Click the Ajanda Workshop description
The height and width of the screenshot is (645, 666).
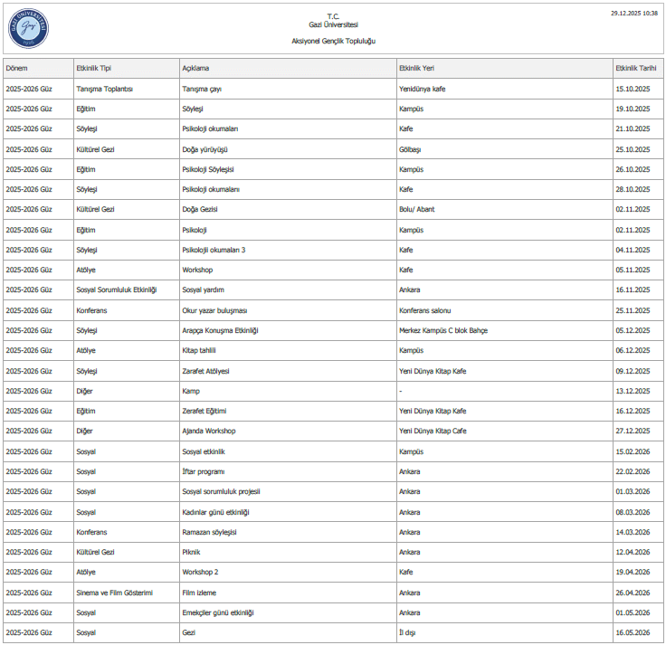click(x=208, y=431)
